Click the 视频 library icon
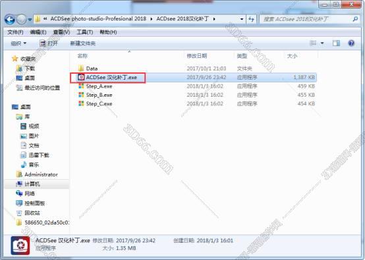 pos(24,126)
